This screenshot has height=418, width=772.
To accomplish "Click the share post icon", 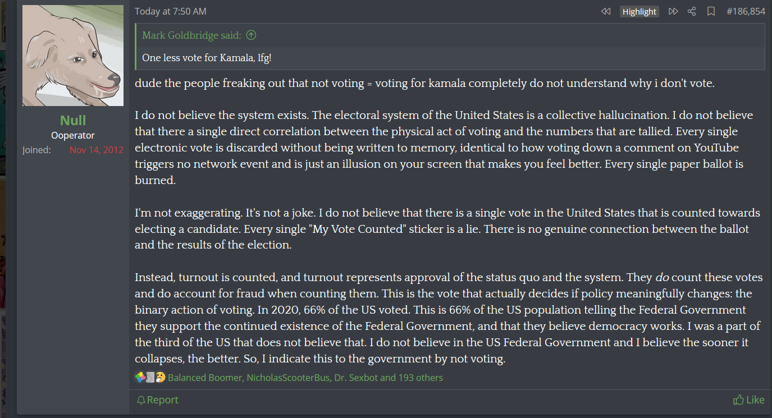I will pyautogui.click(x=692, y=11).
